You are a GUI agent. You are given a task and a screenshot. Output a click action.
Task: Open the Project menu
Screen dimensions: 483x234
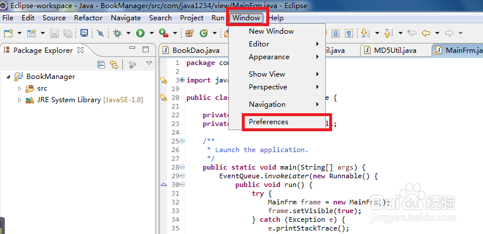[x=192, y=18]
